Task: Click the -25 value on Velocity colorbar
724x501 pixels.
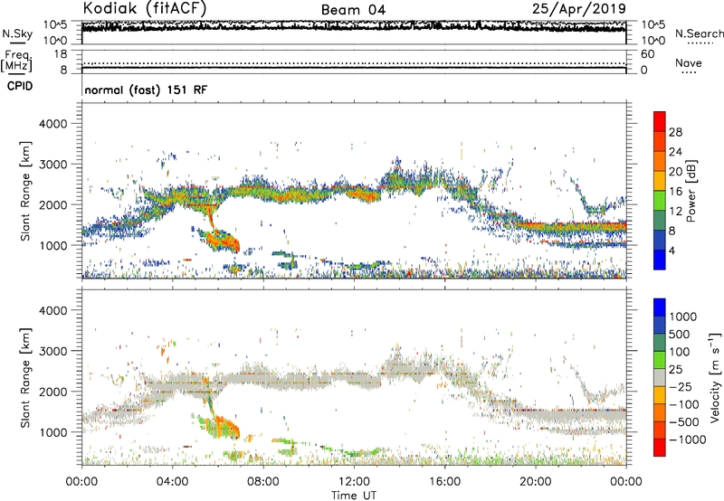Action: click(x=681, y=387)
